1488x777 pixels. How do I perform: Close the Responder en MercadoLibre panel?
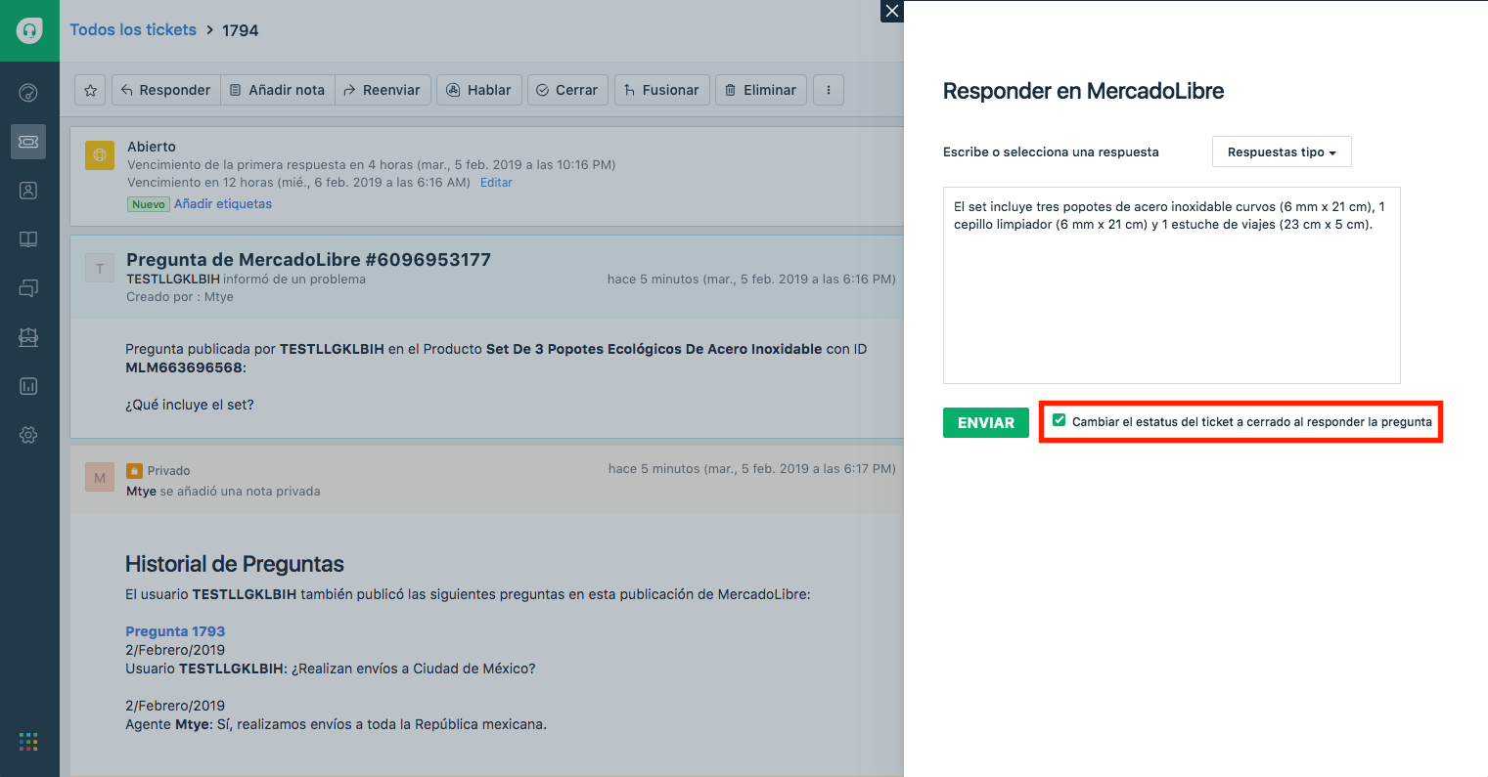pyautogui.click(x=891, y=11)
